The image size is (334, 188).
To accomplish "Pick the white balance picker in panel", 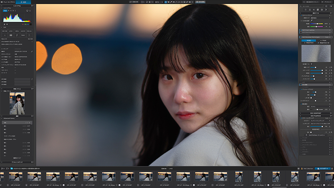I will point(311,20).
